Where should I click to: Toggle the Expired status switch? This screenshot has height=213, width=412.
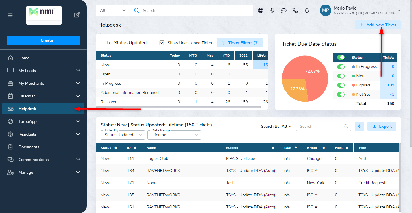click(x=341, y=85)
